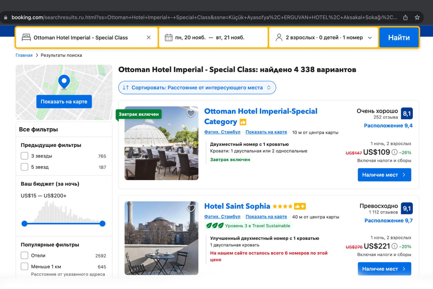Open the sort dropdown 'Сортировать: Расстояние'
The width and height of the screenshot is (433, 289).
coord(197,88)
